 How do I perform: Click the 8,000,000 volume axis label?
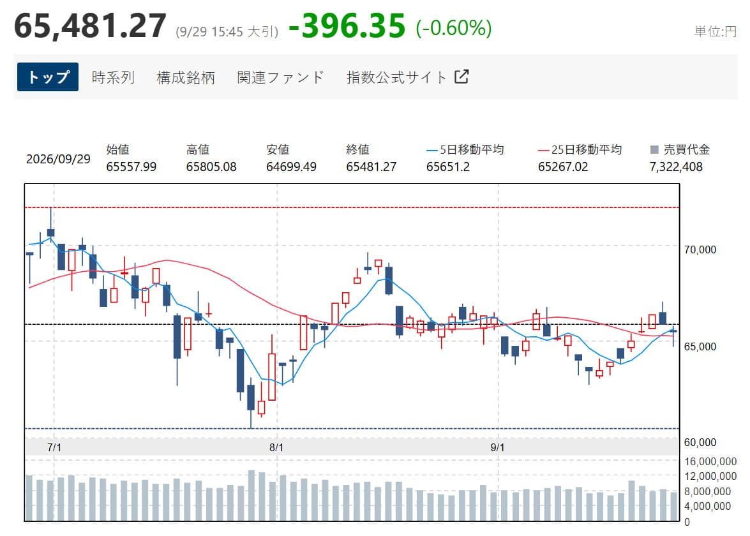coord(707,491)
